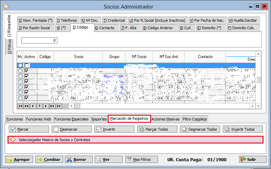This screenshot has width=271, height=169.
Task: Click the Socio column header
Action: point(78,57)
